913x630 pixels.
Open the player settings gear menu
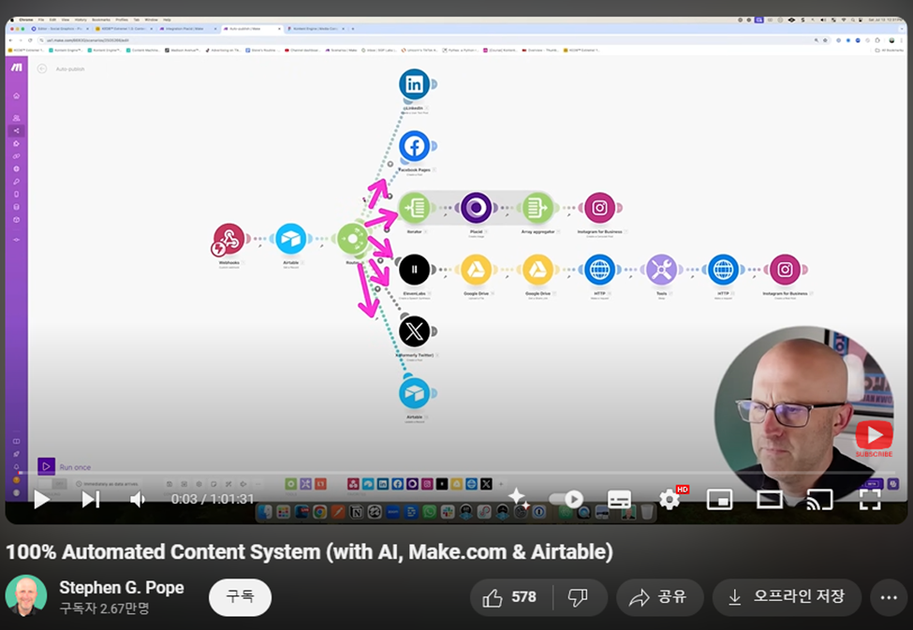point(670,500)
